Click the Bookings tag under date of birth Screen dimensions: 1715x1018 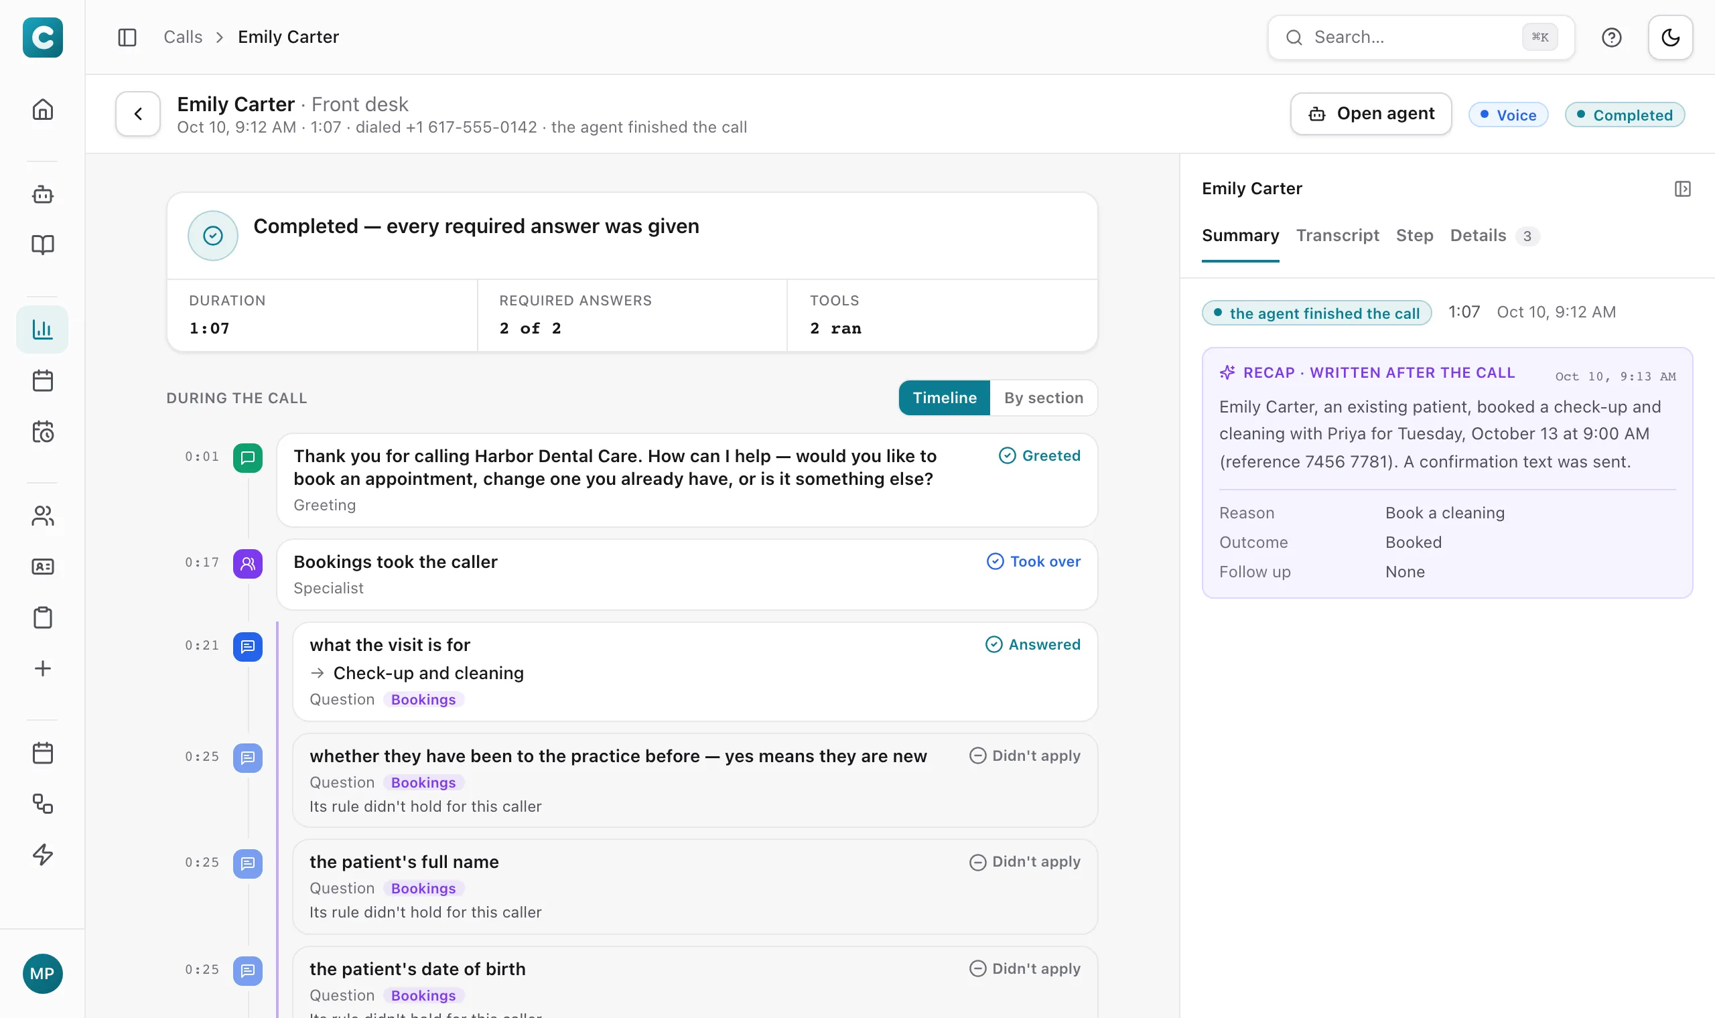click(423, 995)
